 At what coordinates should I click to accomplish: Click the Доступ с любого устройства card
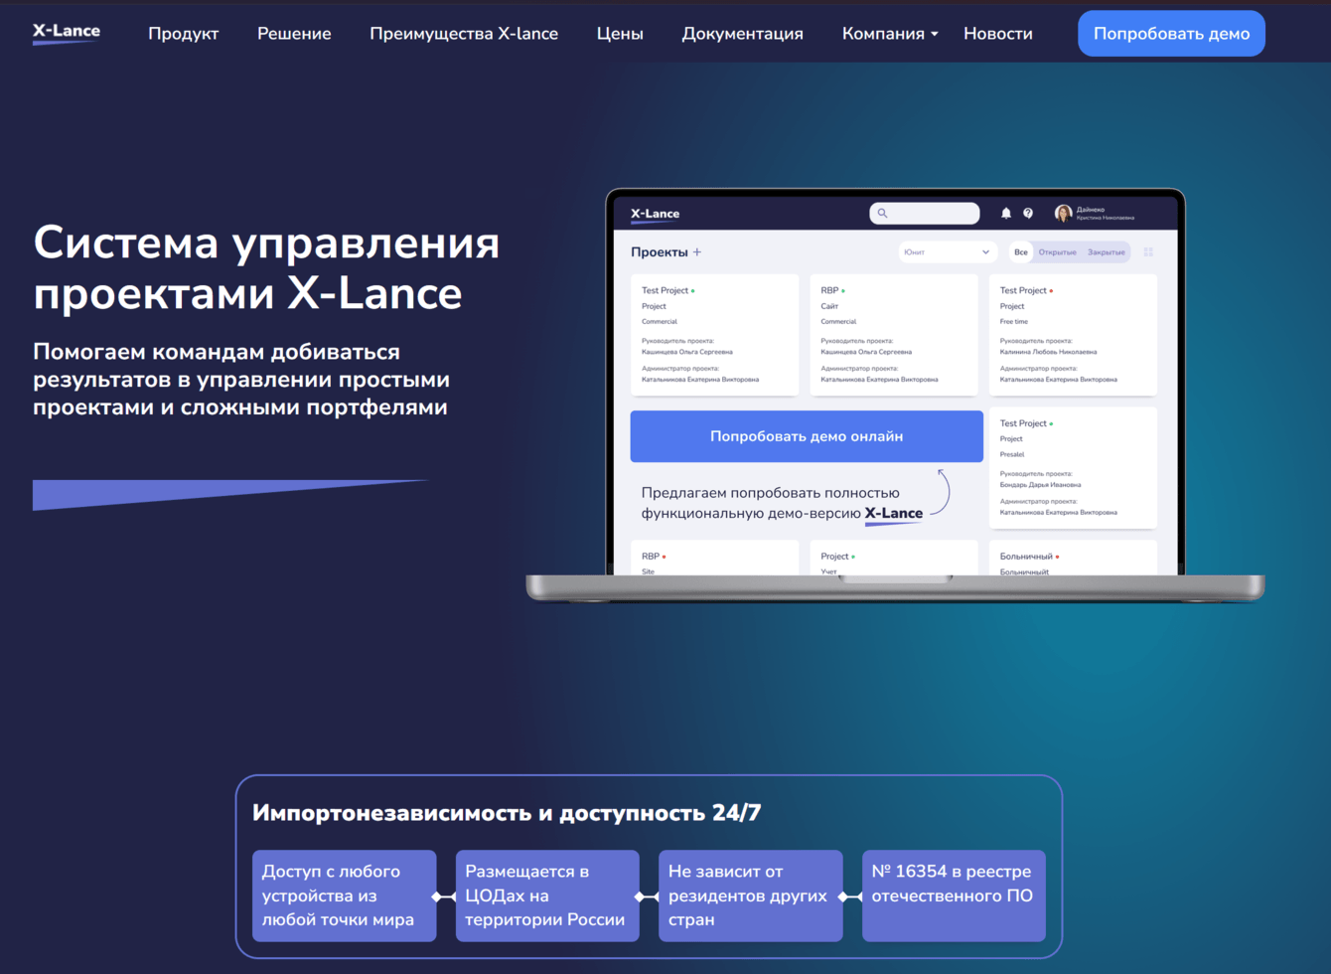(344, 895)
